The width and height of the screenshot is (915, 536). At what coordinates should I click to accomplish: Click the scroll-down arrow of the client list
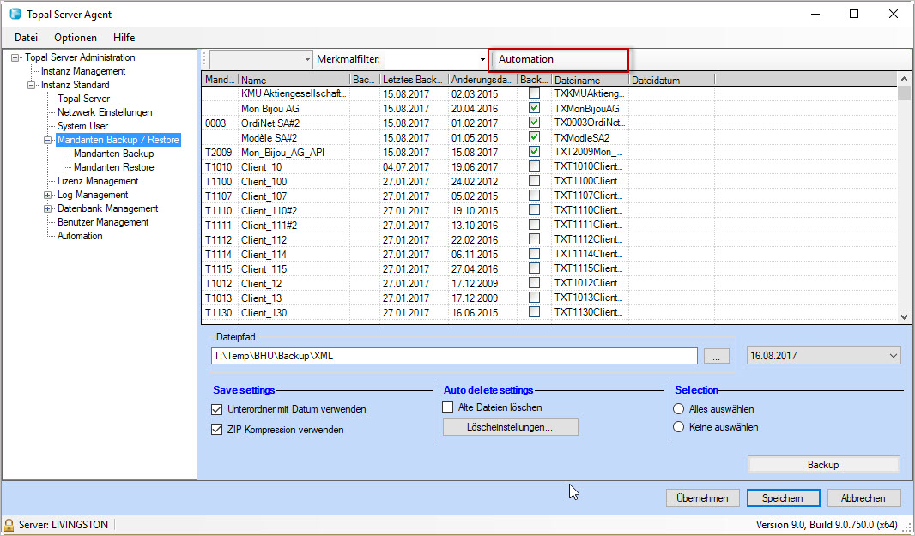point(904,316)
